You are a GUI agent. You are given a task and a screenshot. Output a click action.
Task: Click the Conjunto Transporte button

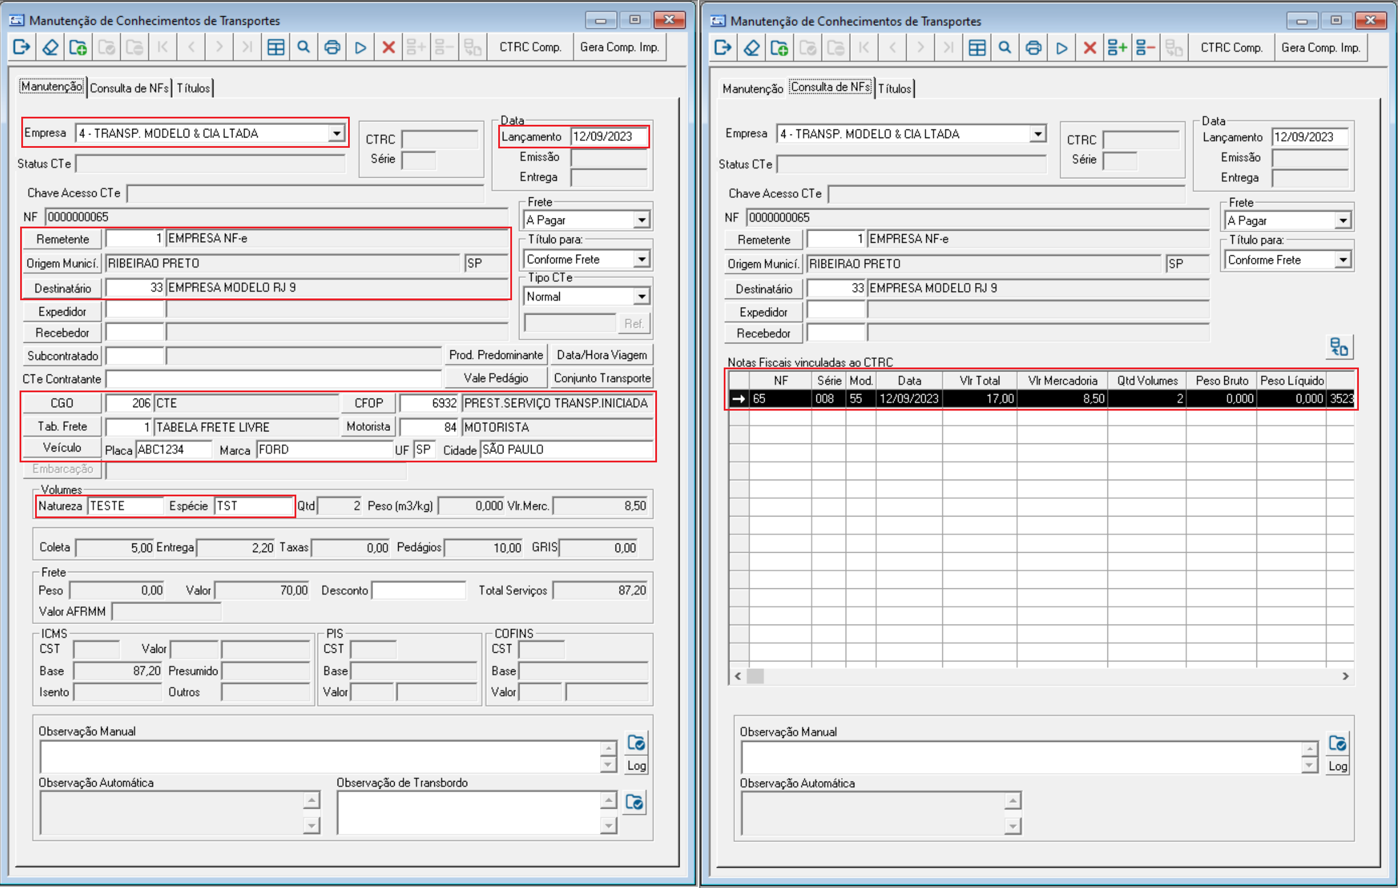click(x=602, y=378)
